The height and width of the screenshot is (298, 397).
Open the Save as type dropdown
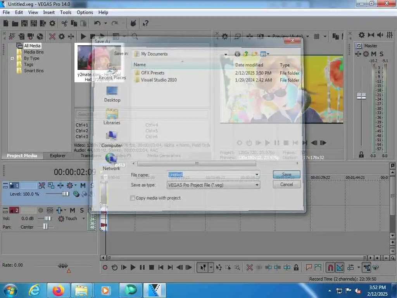[257, 185]
